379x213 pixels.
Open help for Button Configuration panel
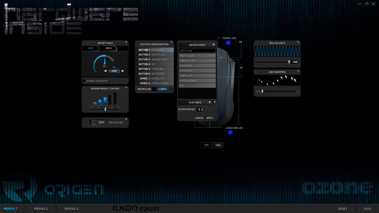click(171, 42)
